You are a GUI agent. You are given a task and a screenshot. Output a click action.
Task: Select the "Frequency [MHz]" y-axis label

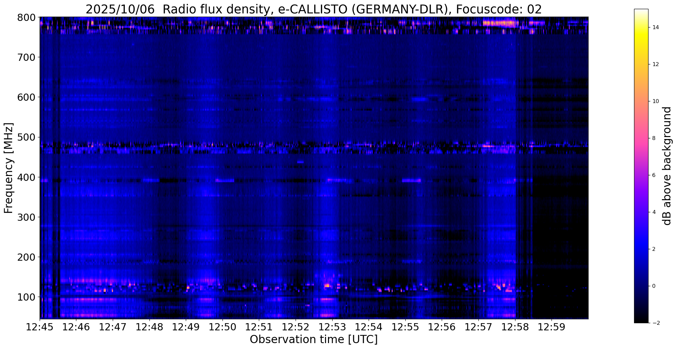coord(9,168)
